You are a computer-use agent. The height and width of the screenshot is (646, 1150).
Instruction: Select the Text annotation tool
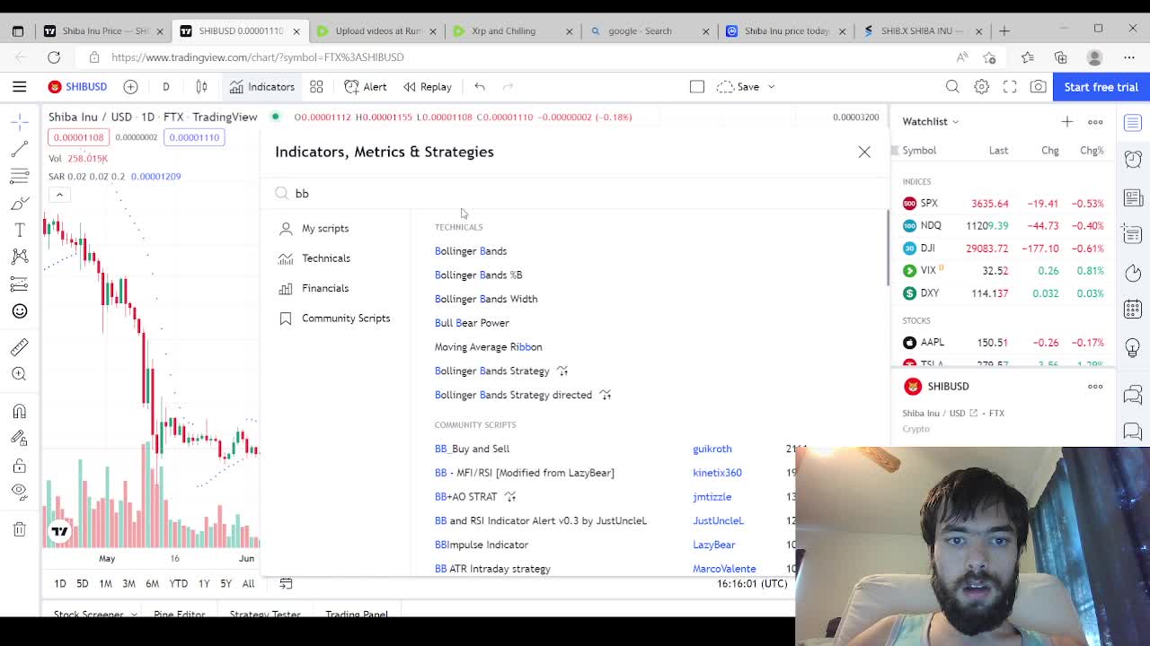pyautogui.click(x=19, y=230)
